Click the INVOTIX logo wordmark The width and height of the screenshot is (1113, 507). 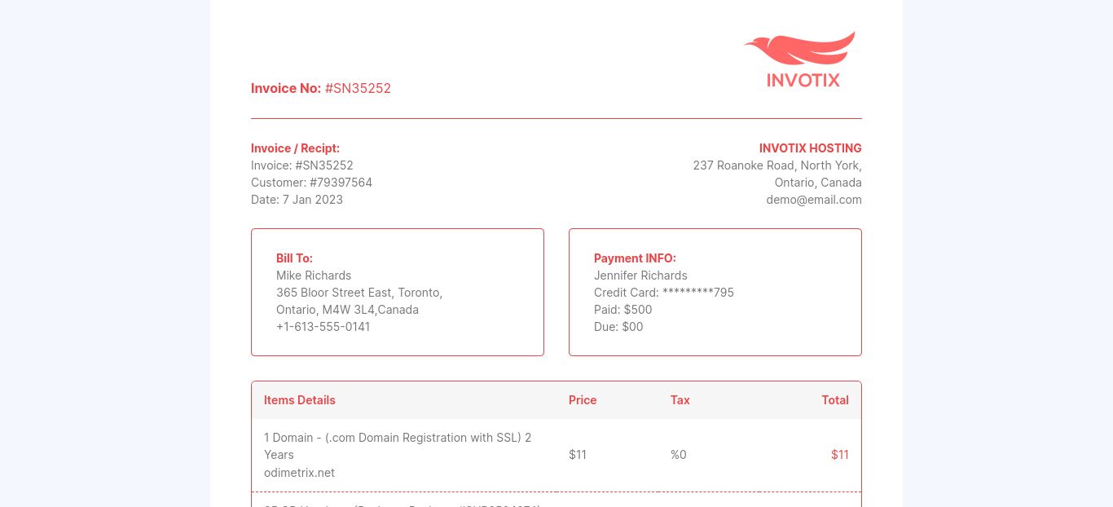[803, 80]
